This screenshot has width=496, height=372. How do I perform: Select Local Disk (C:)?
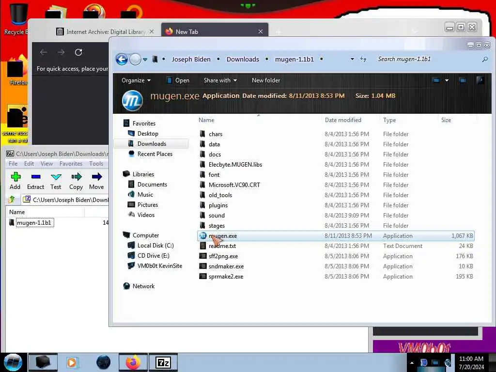tap(155, 246)
